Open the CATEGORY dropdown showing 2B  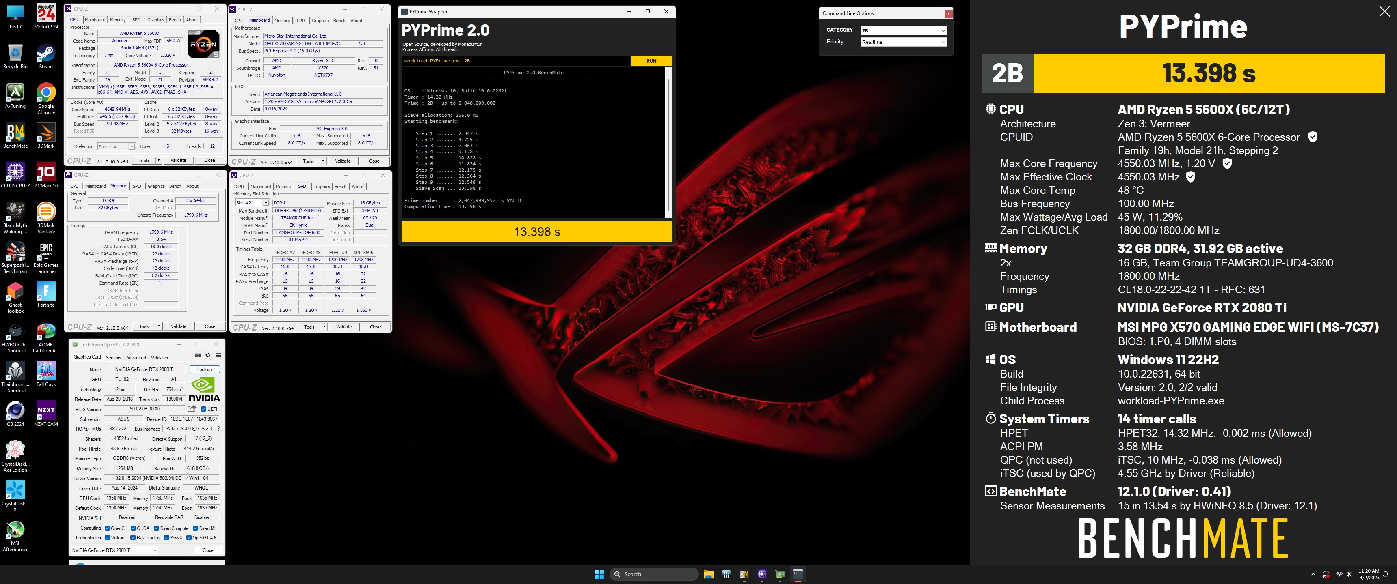904,30
